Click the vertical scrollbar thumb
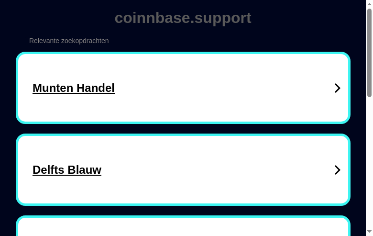This screenshot has width=373, height=236. tap(369, 53)
